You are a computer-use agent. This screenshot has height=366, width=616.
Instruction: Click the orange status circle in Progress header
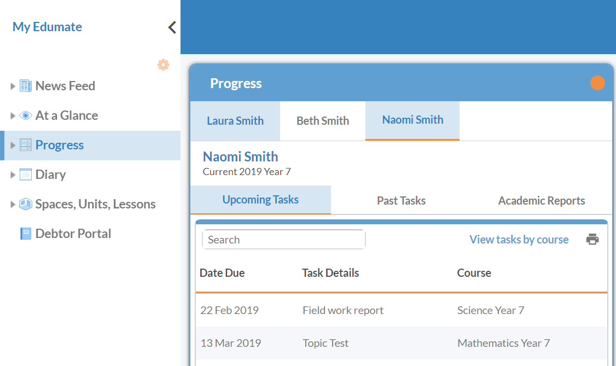click(x=597, y=83)
